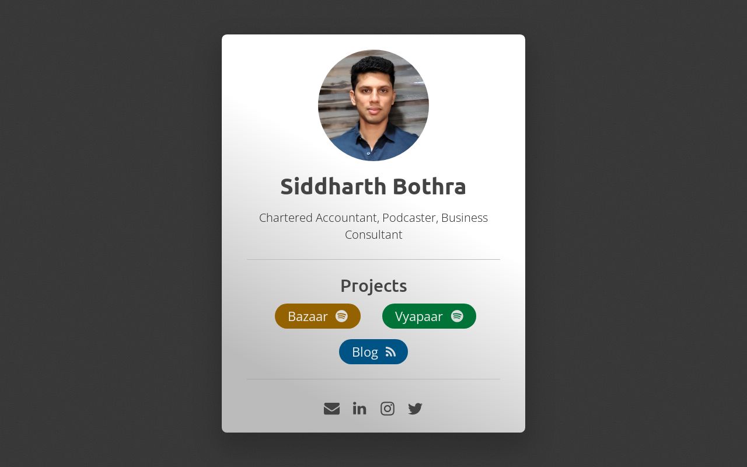Click the Projects heading
Viewport: 747px width, 467px height.
pyautogui.click(x=373, y=286)
